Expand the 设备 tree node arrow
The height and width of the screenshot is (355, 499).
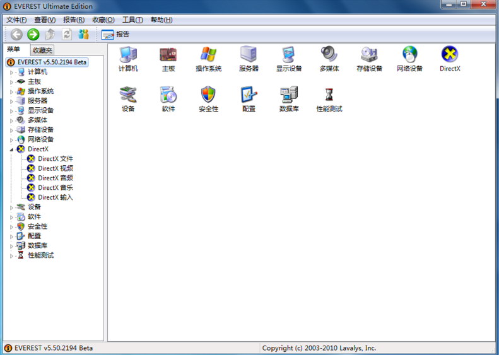11,207
